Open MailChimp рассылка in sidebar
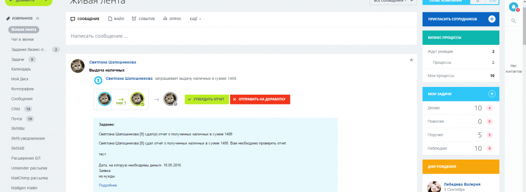Image resolution: width=526 pixels, height=192 pixels. [x=29, y=178]
